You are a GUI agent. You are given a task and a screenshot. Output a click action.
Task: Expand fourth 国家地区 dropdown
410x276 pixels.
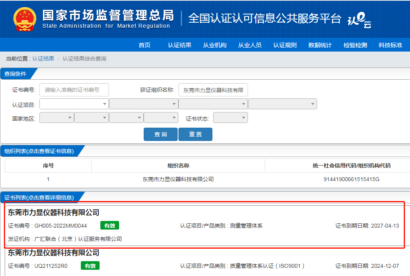(x=161, y=118)
